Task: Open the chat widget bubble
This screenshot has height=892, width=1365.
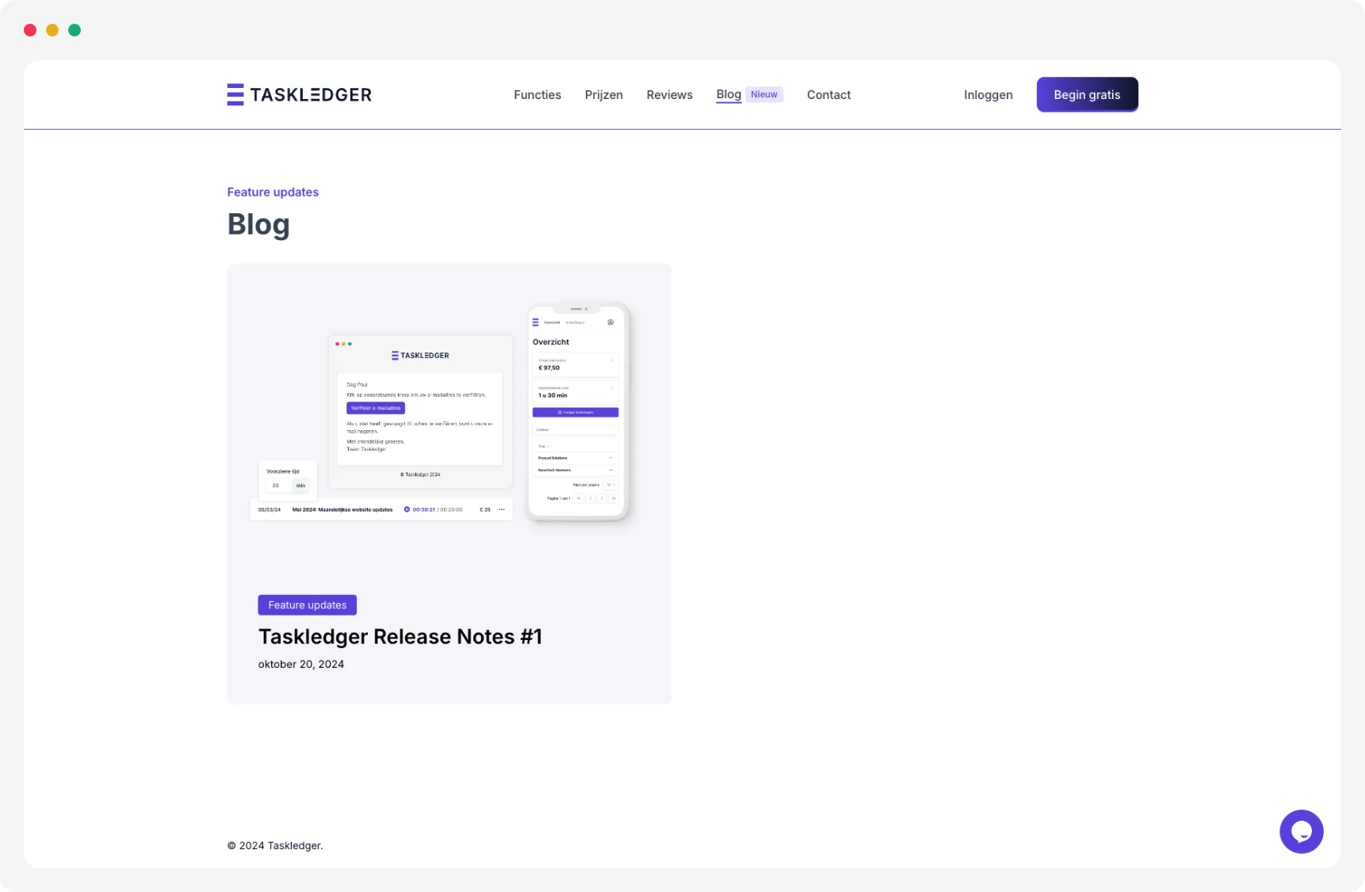Action: pos(1301,831)
